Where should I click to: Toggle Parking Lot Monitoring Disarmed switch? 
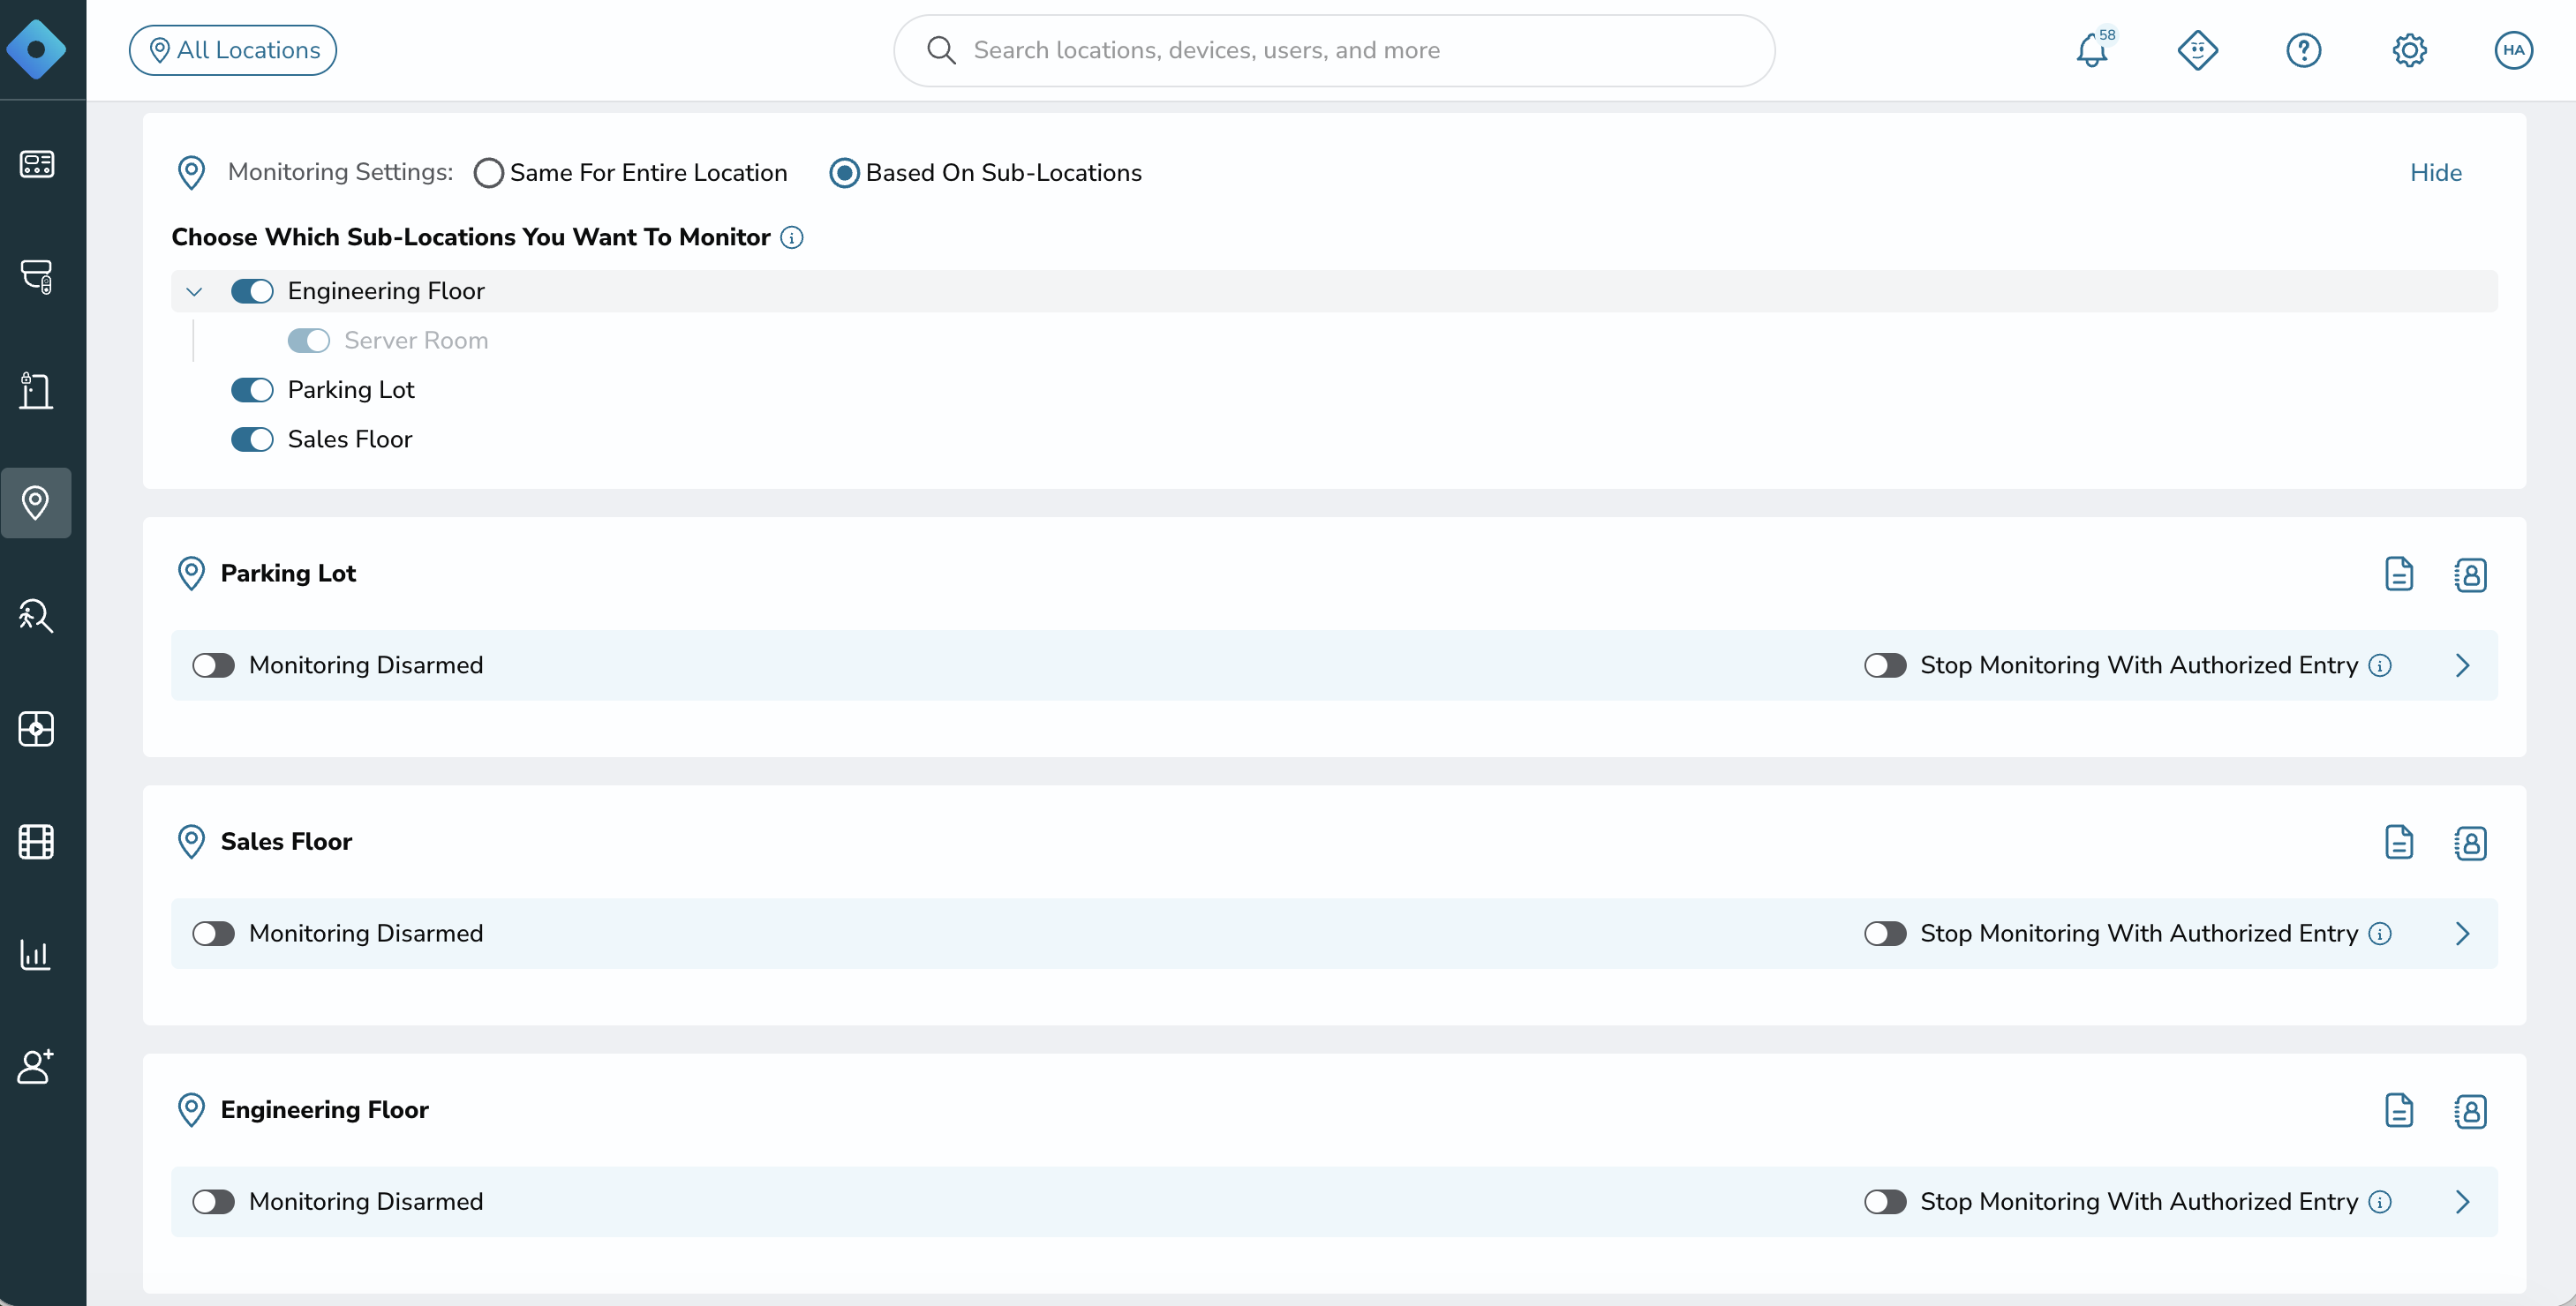tap(213, 665)
